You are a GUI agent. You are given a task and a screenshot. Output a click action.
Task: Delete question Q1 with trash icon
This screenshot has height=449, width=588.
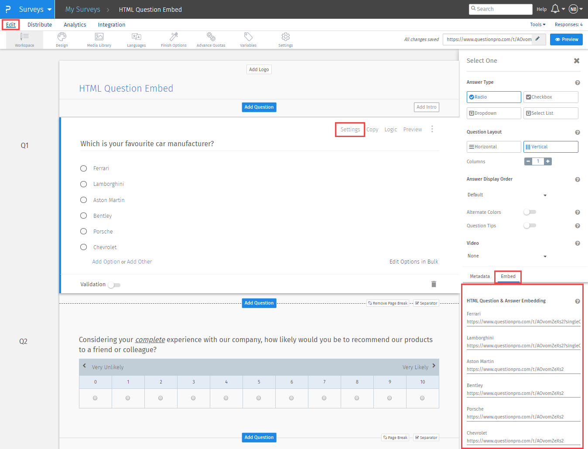point(434,284)
